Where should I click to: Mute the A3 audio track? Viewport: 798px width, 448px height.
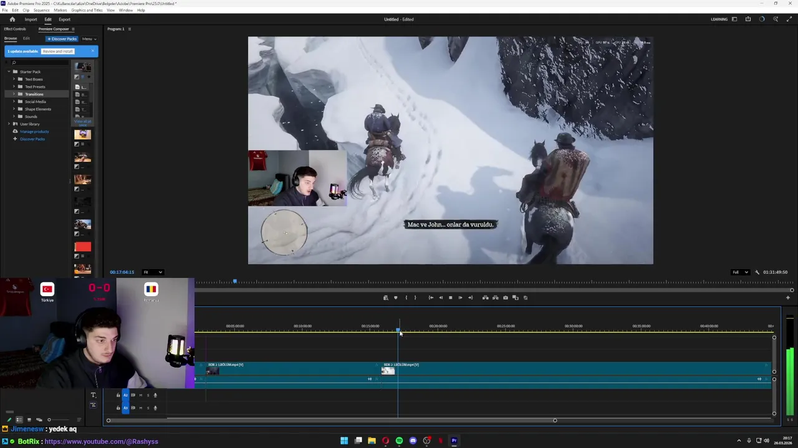click(141, 408)
